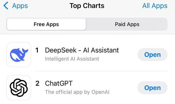Select the ChatGPT app title
The height and width of the screenshot is (104, 175).
point(59,83)
